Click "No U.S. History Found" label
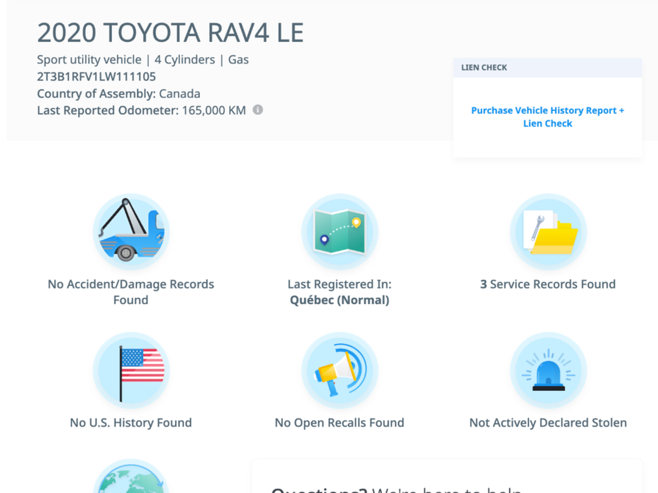This screenshot has width=658, height=493. tap(131, 423)
